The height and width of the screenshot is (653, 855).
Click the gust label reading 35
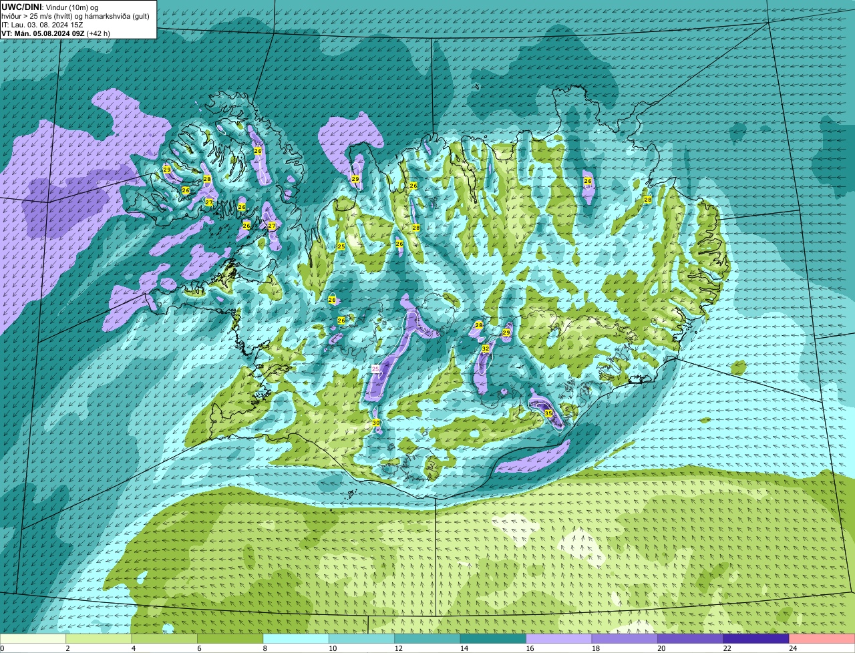pyautogui.click(x=548, y=414)
